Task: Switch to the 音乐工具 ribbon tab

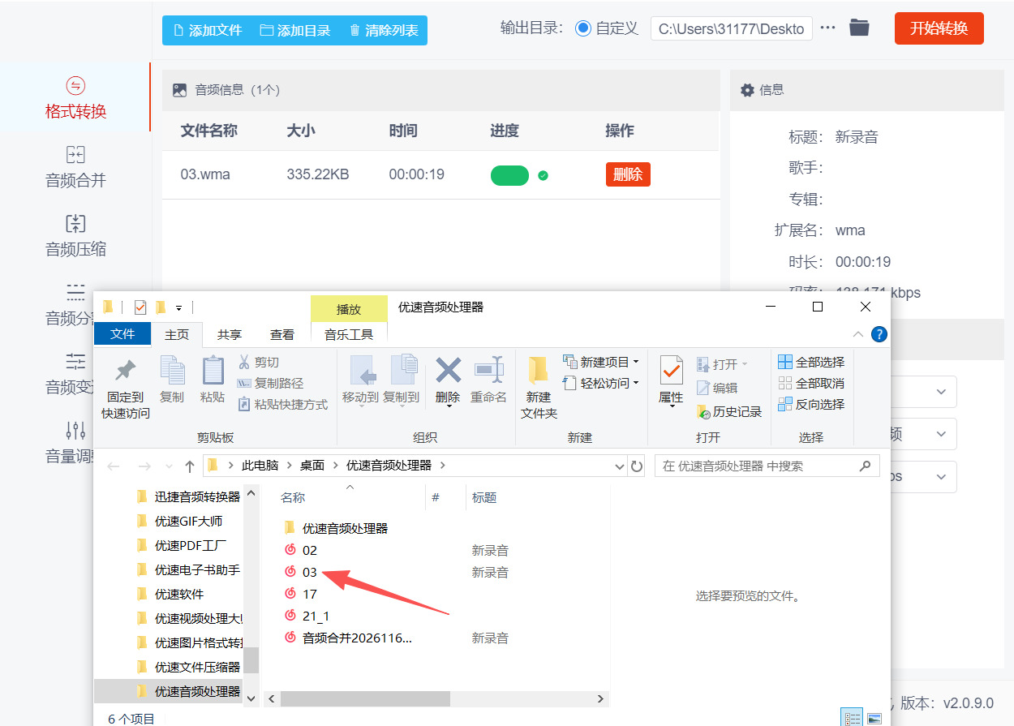Action: [349, 334]
